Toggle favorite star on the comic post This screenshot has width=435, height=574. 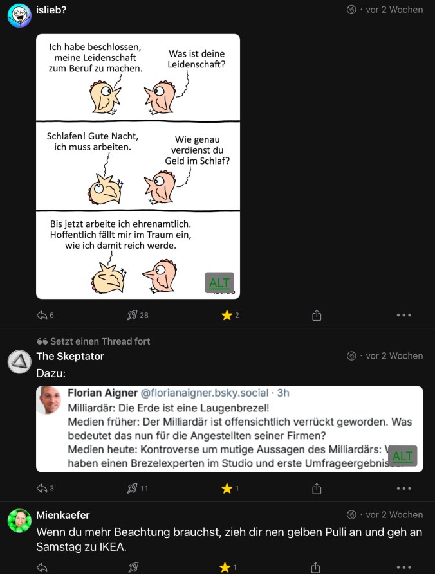pyautogui.click(x=227, y=315)
